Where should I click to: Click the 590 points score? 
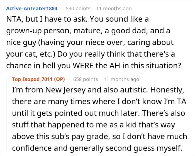[78, 9]
